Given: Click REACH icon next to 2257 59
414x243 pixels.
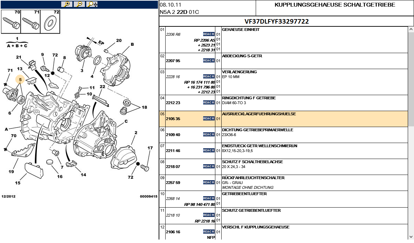Looking at the screenshot, I should (x=209, y=182).
